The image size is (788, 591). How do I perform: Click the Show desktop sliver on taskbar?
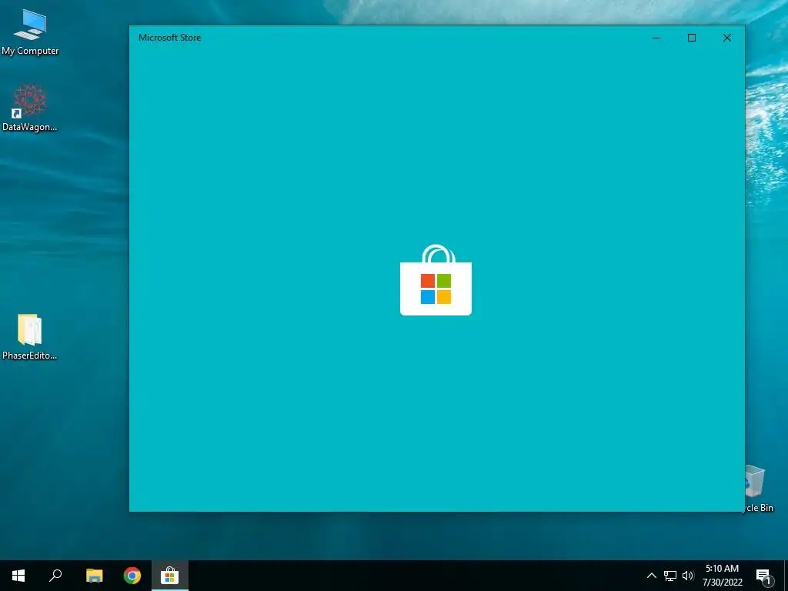pyautogui.click(x=786, y=576)
